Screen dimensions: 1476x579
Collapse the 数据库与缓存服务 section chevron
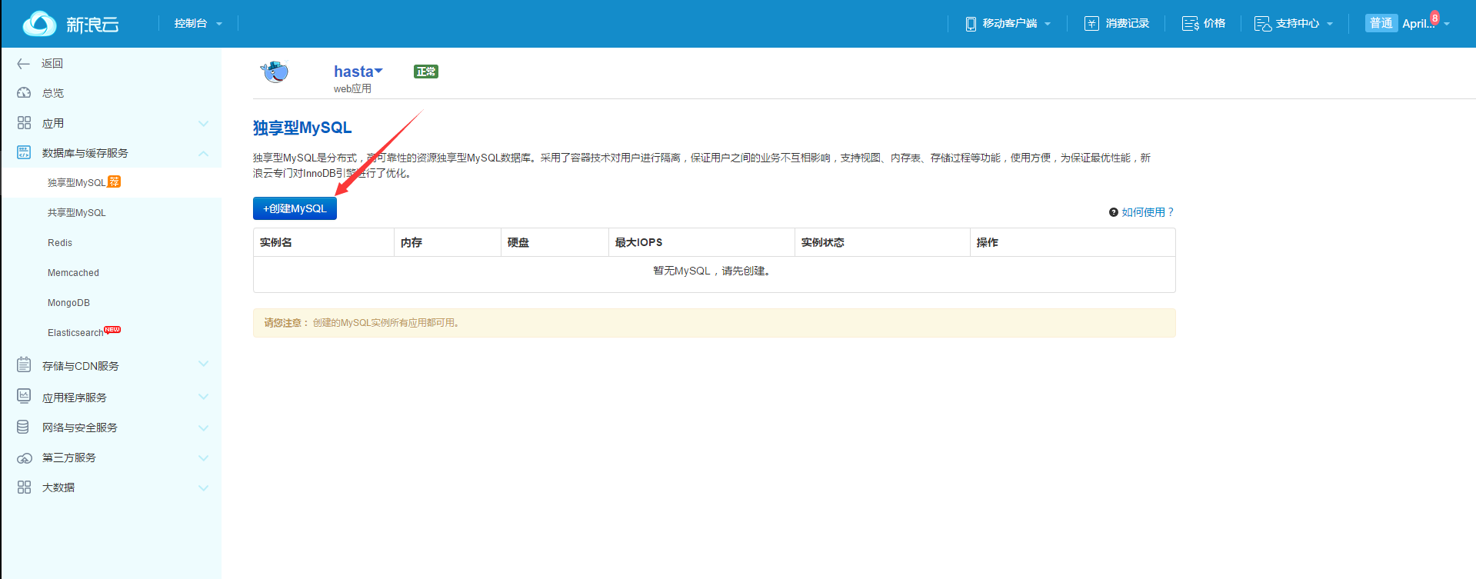[203, 153]
